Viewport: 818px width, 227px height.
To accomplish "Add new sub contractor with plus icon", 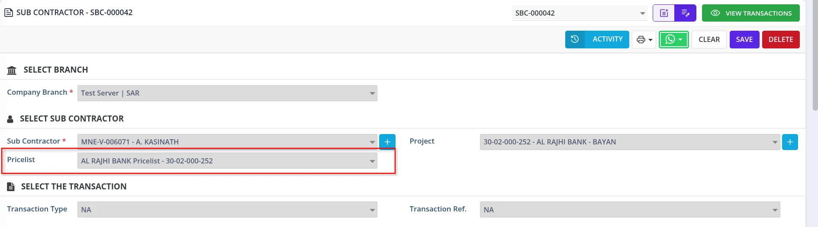I will (387, 142).
